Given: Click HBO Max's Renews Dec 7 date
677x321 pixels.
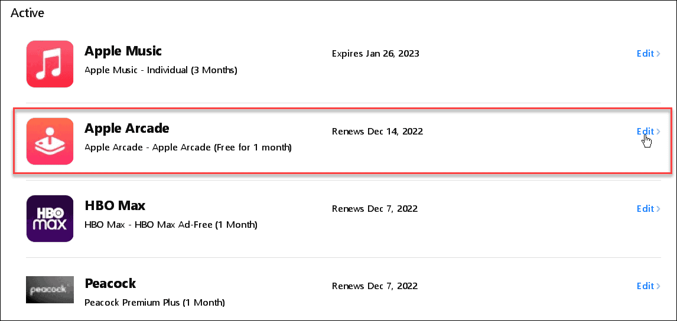Looking at the screenshot, I should 375,208.
